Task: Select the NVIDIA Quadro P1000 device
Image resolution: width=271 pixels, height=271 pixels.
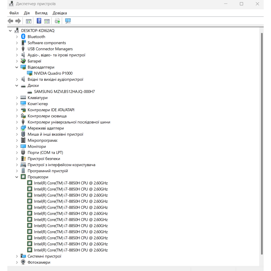Action: pos(53,73)
